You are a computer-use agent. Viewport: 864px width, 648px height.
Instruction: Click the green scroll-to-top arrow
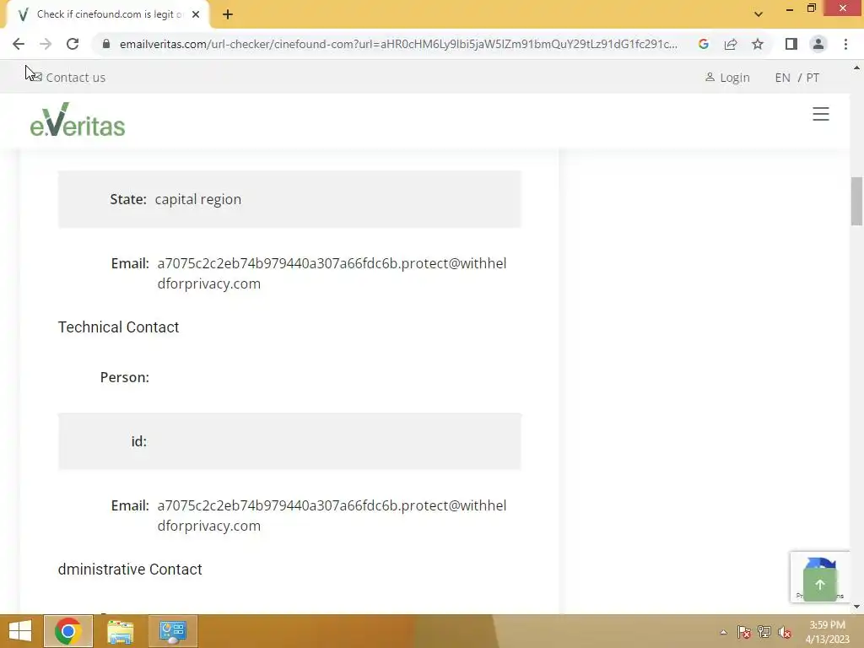click(x=820, y=585)
